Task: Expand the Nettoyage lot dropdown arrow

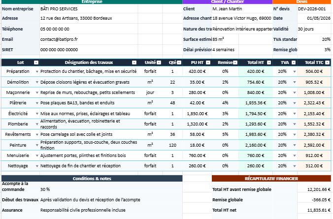Action: [x=37, y=166]
